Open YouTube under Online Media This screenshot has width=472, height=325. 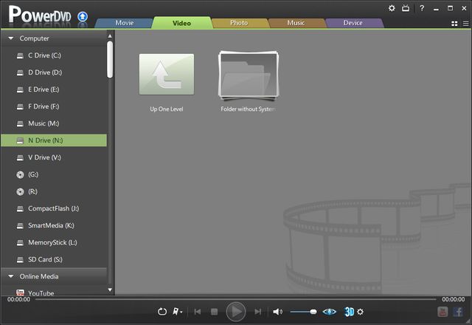[x=54, y=292]
